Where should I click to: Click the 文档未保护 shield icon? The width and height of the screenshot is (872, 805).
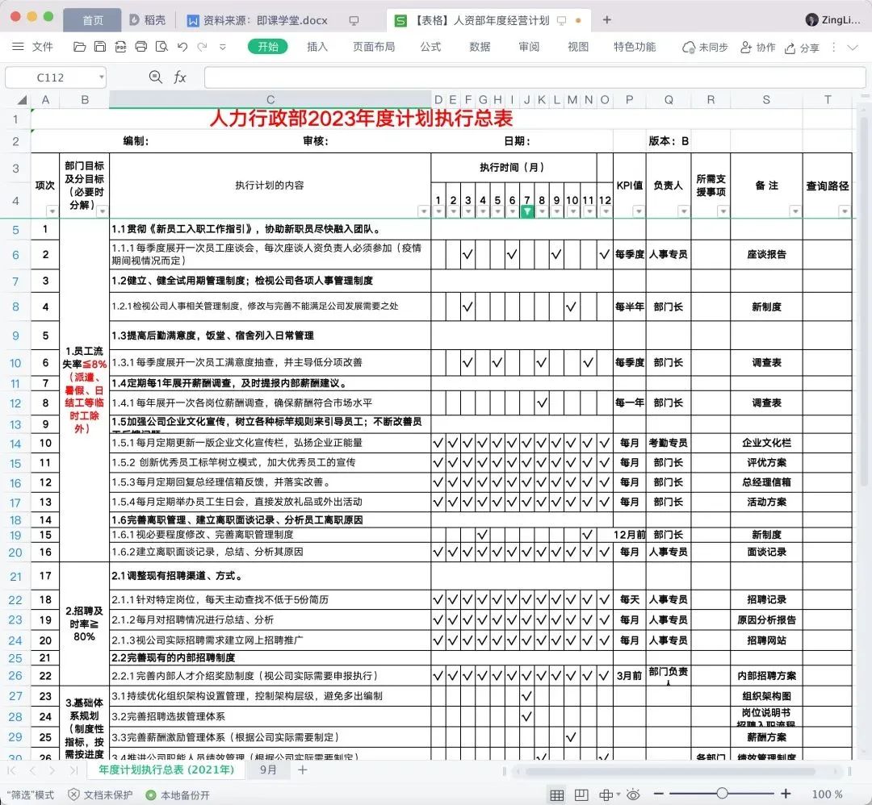[x=73, y=795]
